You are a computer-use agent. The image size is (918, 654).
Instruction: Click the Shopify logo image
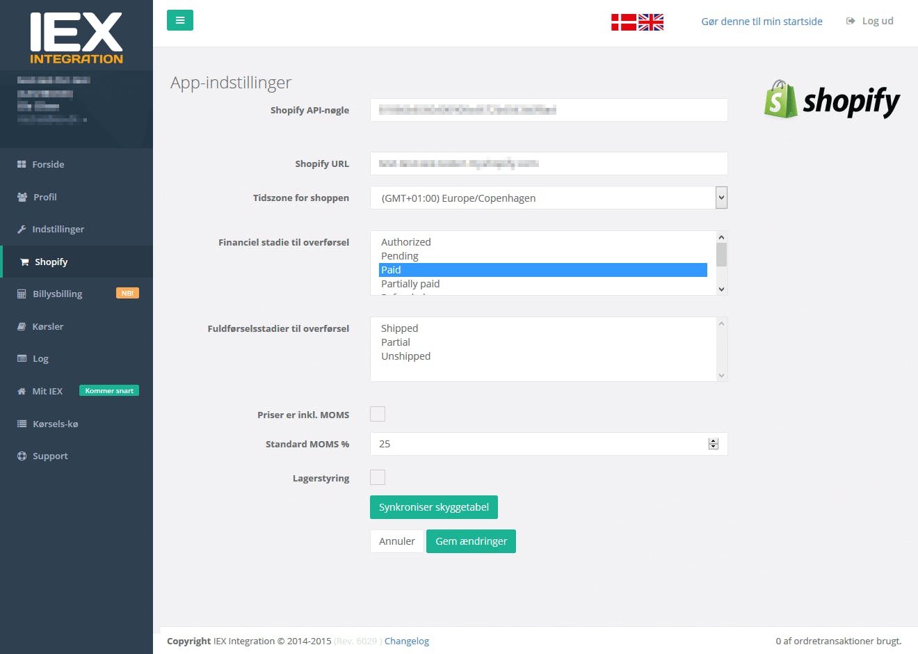click(832, 99)
